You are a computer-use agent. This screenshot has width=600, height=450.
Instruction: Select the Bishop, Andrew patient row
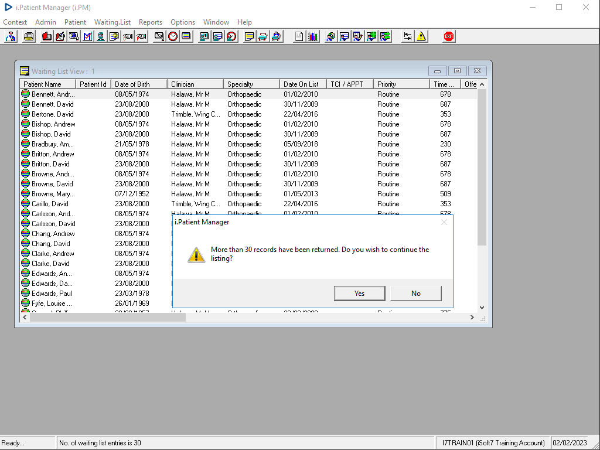pyautogui.click(x=248, y=124)
